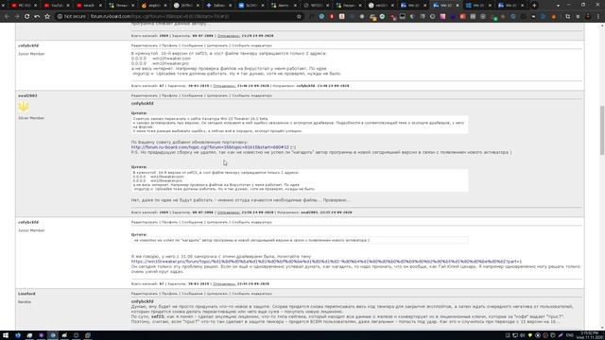Open Linoford's username link
The width and height of the screenshot is (605, 340).
pyautogui.click(x=26, y=294)
